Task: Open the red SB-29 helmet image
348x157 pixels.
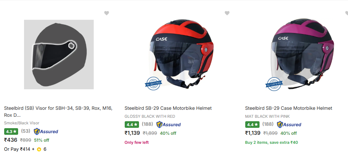Action: tap(179, 55)
